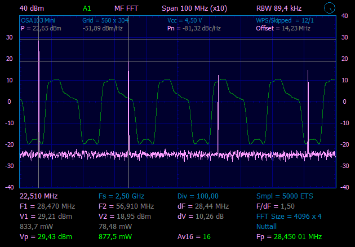Viewport: 355px width, 247px height.
Task: Click the F2 marker line on the spectrum
Action: [128, 113]
